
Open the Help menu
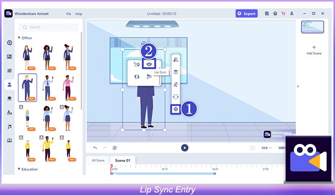tap(79, 14)
